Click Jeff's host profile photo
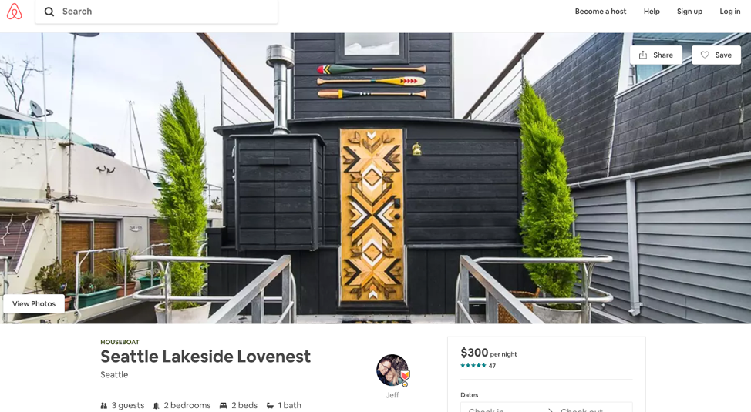Screen dimensions: 751x412 [x=392, y=370]
